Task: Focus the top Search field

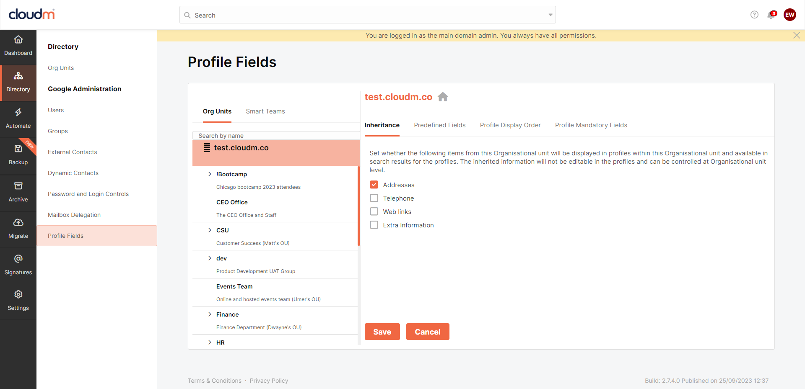Action: pyautogui.click(x=368, y=15)
